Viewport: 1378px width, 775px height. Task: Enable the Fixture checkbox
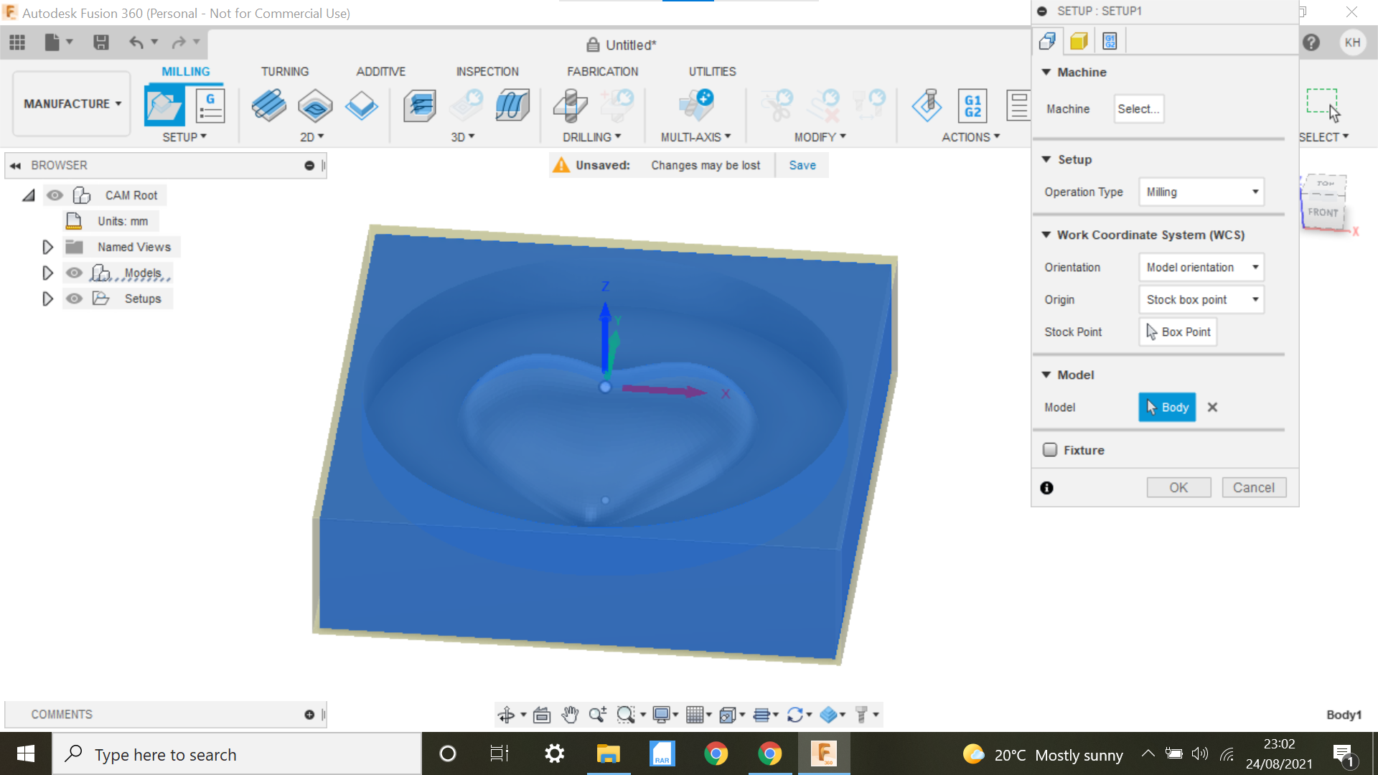(x=1049, y=449)
